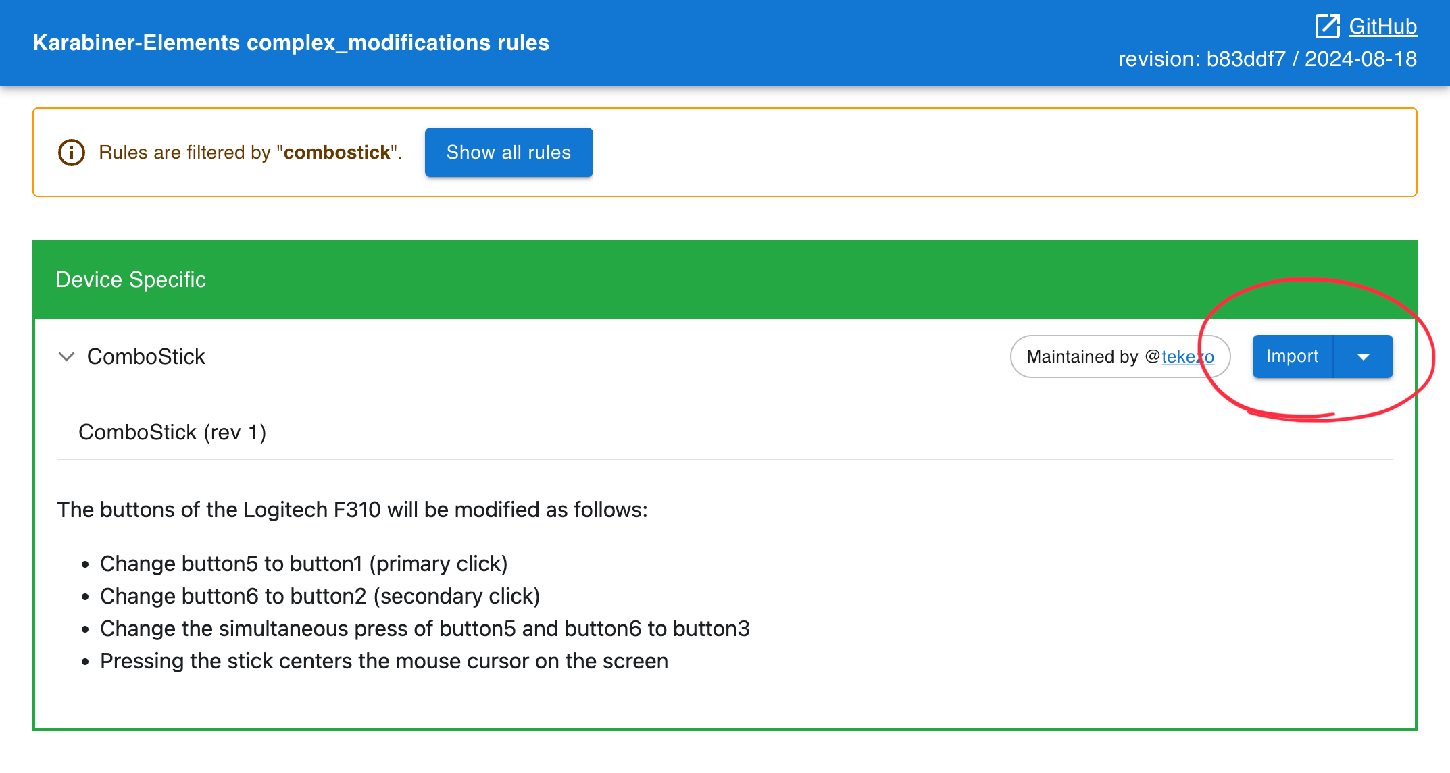The image size is (1450, 773).
Task: Import the ComboStick rule
Action: tap(1292, 356)
